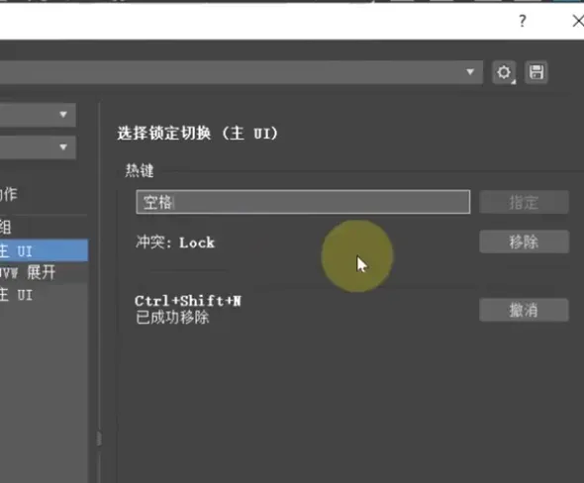Click the Ctrl+Shift+N removed hotkey text

pyautogui.click(x=188, y=301)
